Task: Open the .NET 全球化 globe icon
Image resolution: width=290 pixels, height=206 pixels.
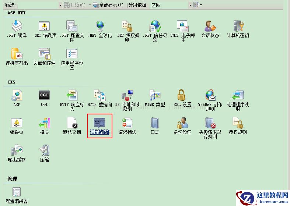Action: point(100,26)
